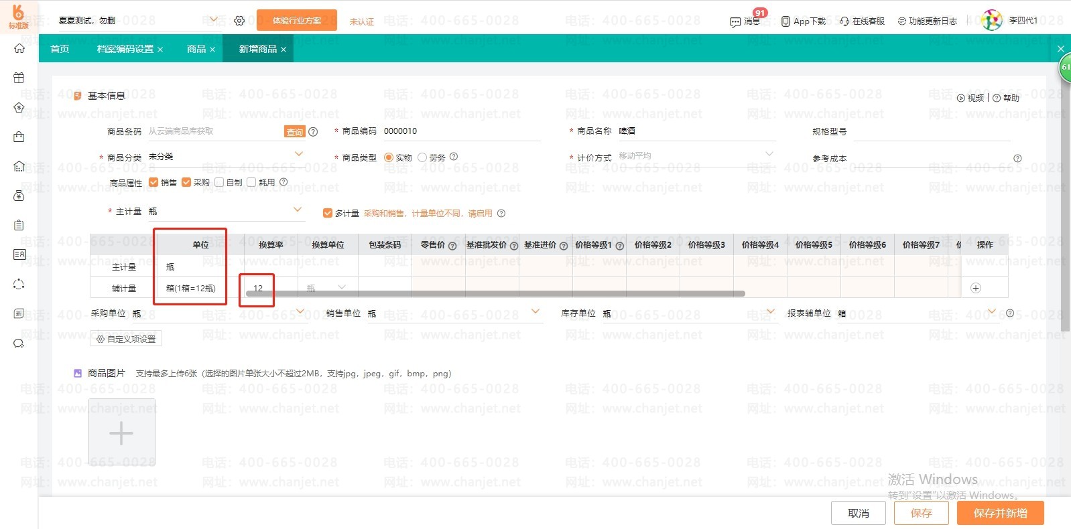The height and width of the screenshot is (529, 1071).
Task: Click the 商品条码 input field
Action: point(214,131)
